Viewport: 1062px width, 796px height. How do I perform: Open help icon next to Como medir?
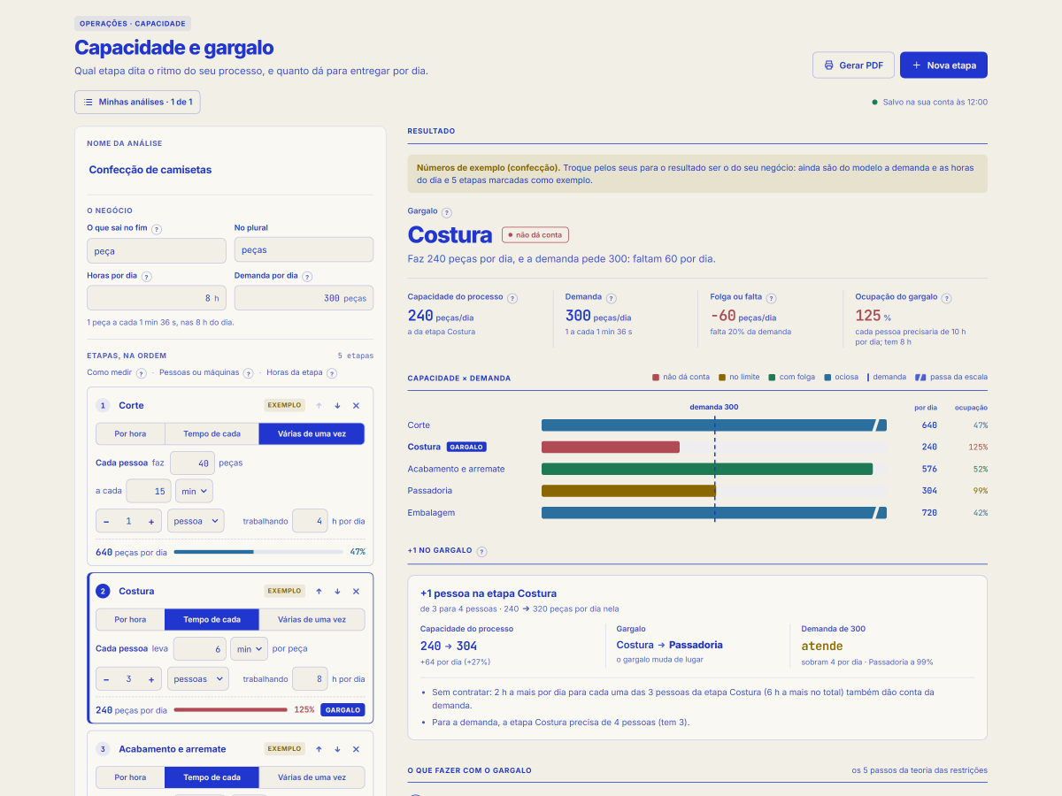point(141,373)
